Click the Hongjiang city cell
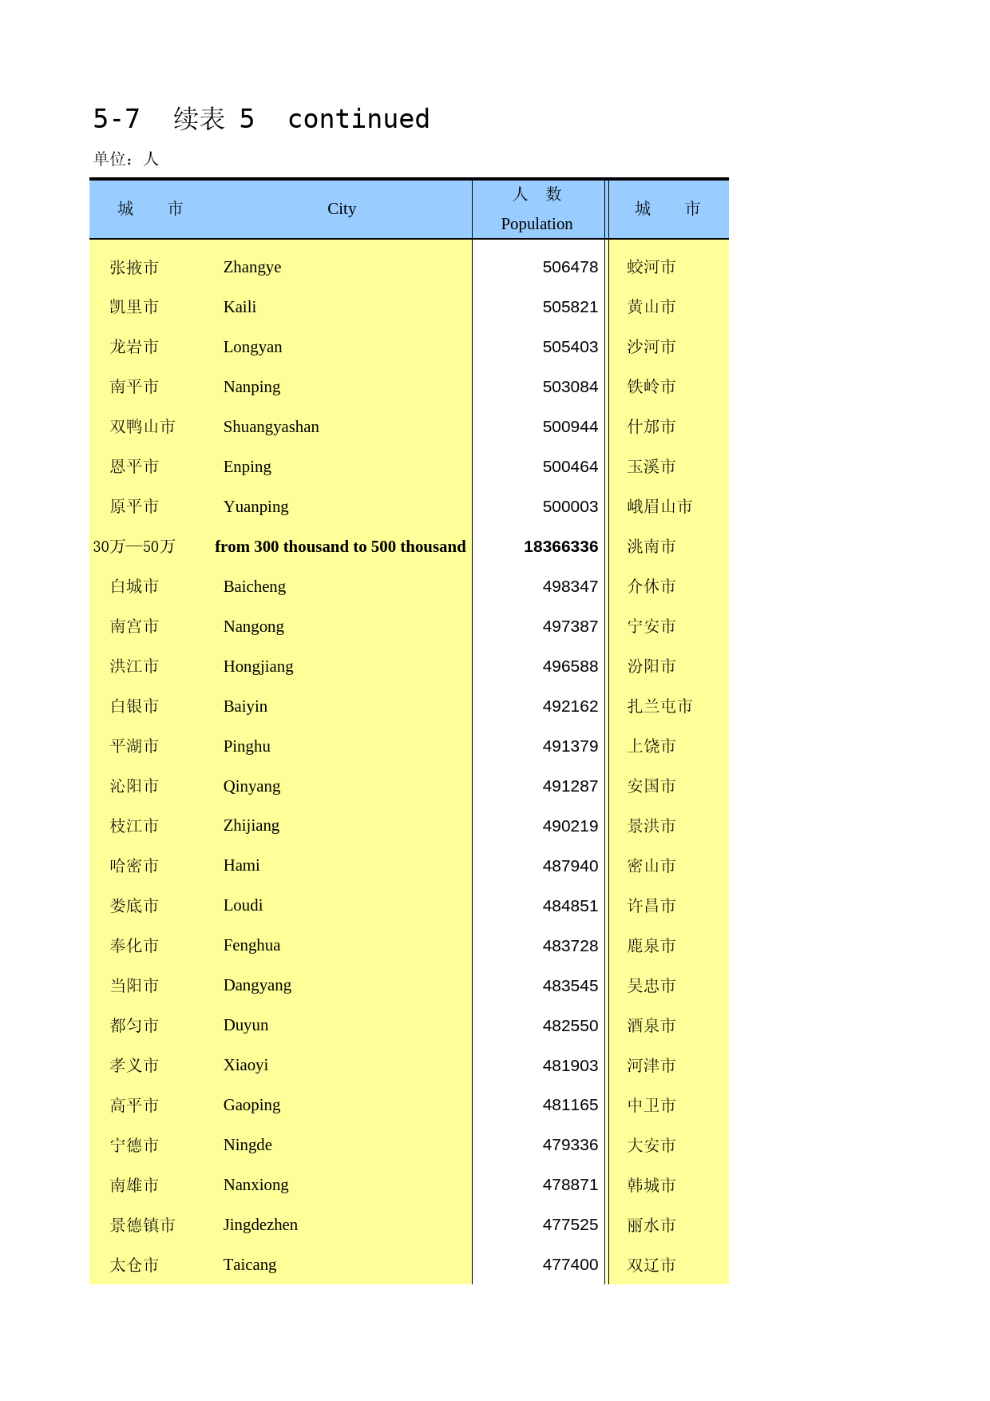The image size is (990, 1401). point(258,666)
